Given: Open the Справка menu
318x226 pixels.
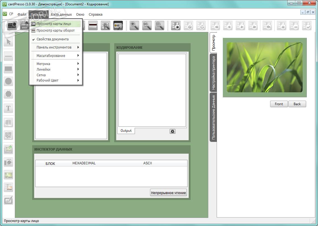Looking at the screenshot, I should pos(95,14).
